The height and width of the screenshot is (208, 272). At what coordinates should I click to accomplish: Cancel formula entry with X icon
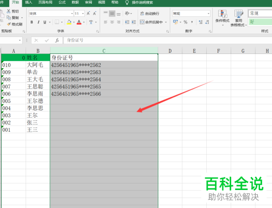click(x=36, y=40)
